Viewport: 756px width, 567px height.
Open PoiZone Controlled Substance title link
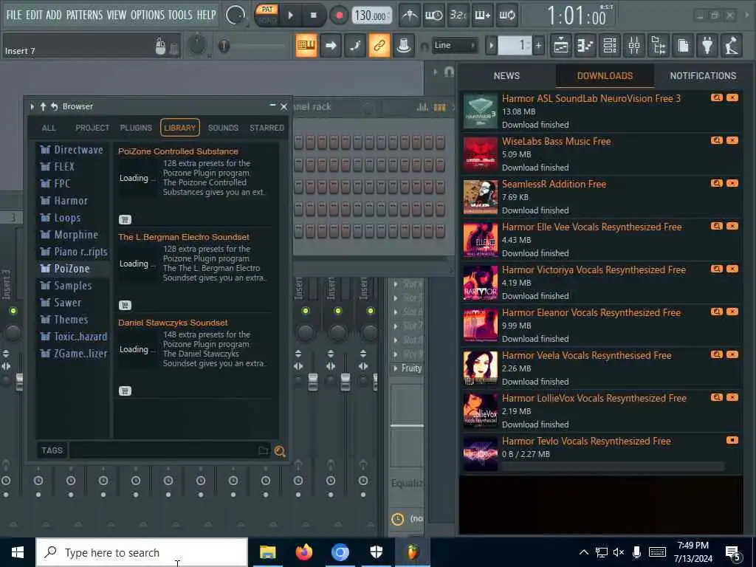tap(178, 151)
